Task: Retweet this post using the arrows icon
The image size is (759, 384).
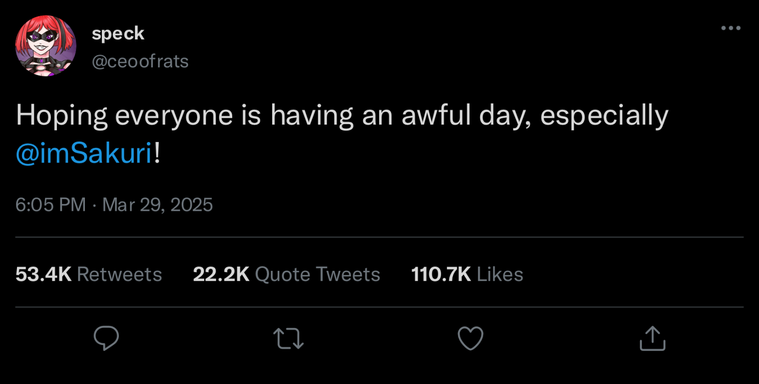Action: click(288, 338)
